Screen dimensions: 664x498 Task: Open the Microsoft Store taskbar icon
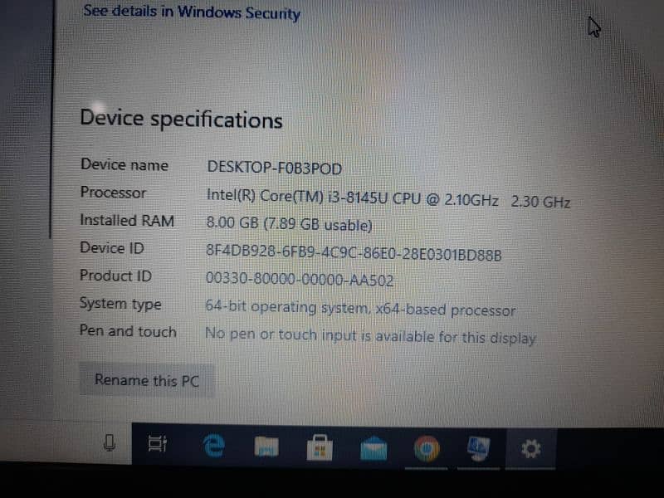click(x=320, y=447)
